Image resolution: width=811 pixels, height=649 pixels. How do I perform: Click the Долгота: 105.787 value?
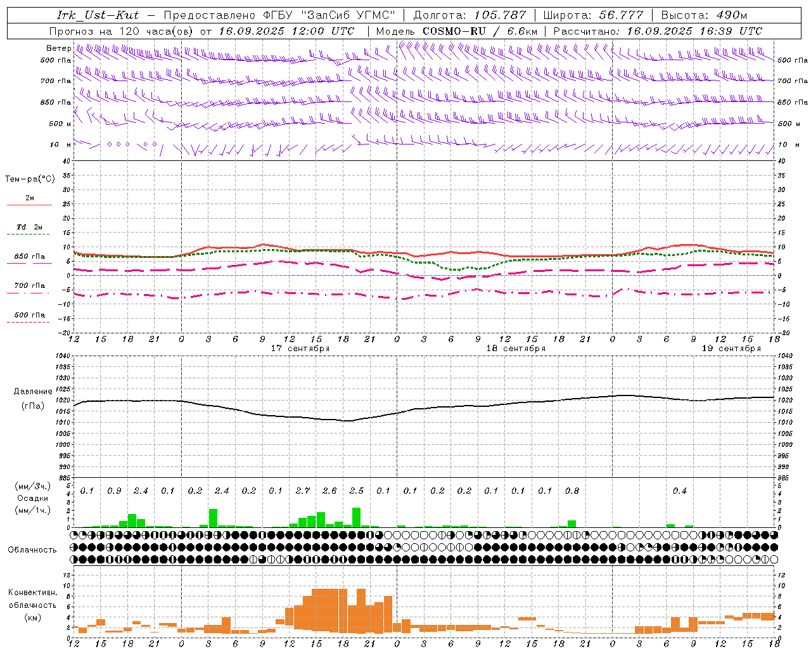[x=469, y=15]
